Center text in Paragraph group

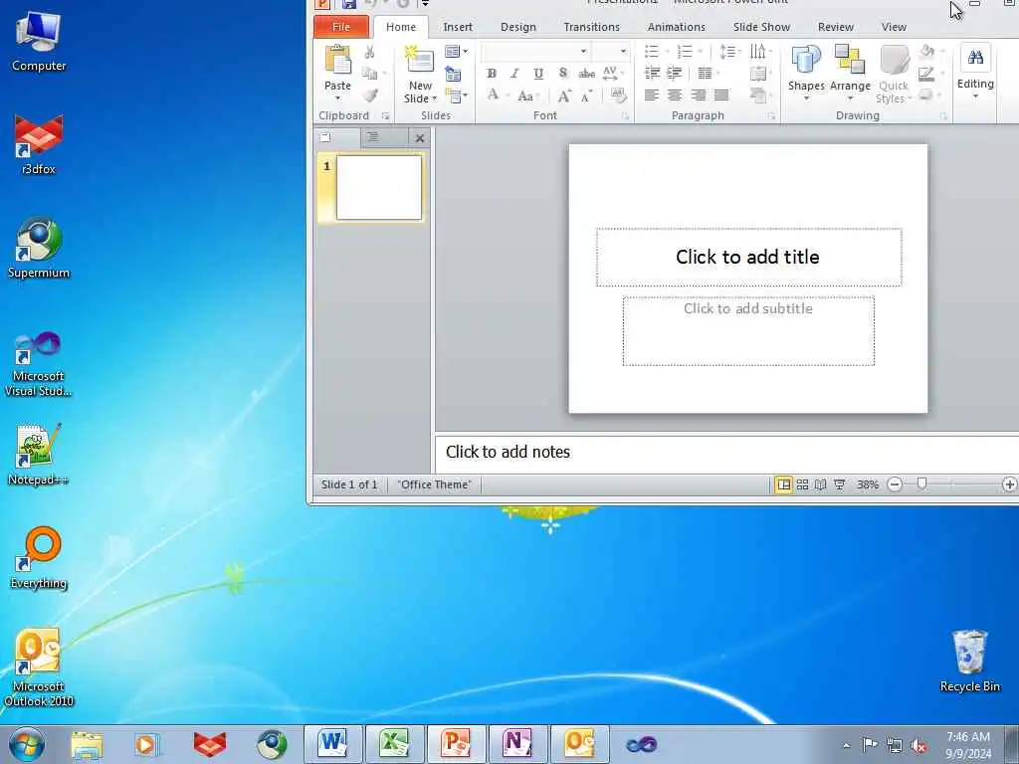[x=675, y=95]
